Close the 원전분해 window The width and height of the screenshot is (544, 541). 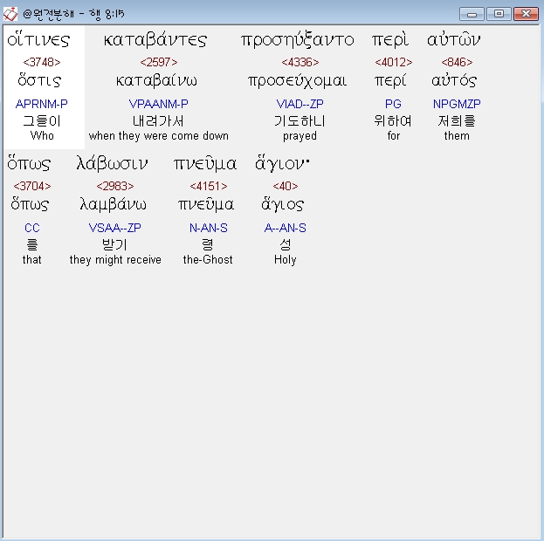click(x=526, y=14)
